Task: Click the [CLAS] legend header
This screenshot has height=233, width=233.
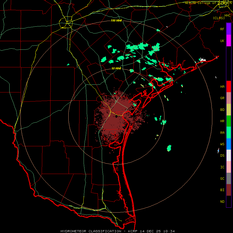Action: point(219,18)
